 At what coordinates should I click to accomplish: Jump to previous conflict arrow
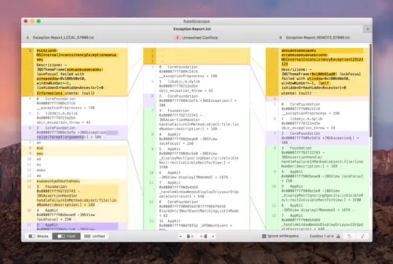(x=349, y=236)
